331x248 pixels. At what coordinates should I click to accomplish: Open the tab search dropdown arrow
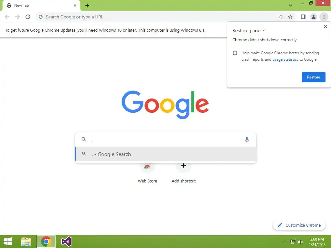click(291, 5)
